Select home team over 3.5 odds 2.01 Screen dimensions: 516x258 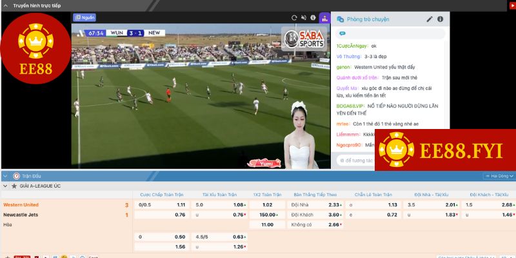pos(432,204)
